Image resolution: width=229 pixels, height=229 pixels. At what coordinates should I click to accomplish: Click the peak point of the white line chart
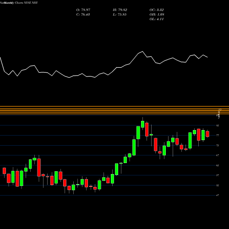pyautogui.click(x=142, y=51)
